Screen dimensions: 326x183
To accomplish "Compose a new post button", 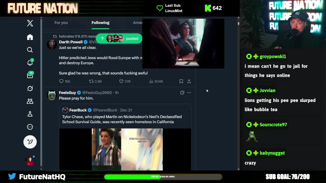I will 30,142.
